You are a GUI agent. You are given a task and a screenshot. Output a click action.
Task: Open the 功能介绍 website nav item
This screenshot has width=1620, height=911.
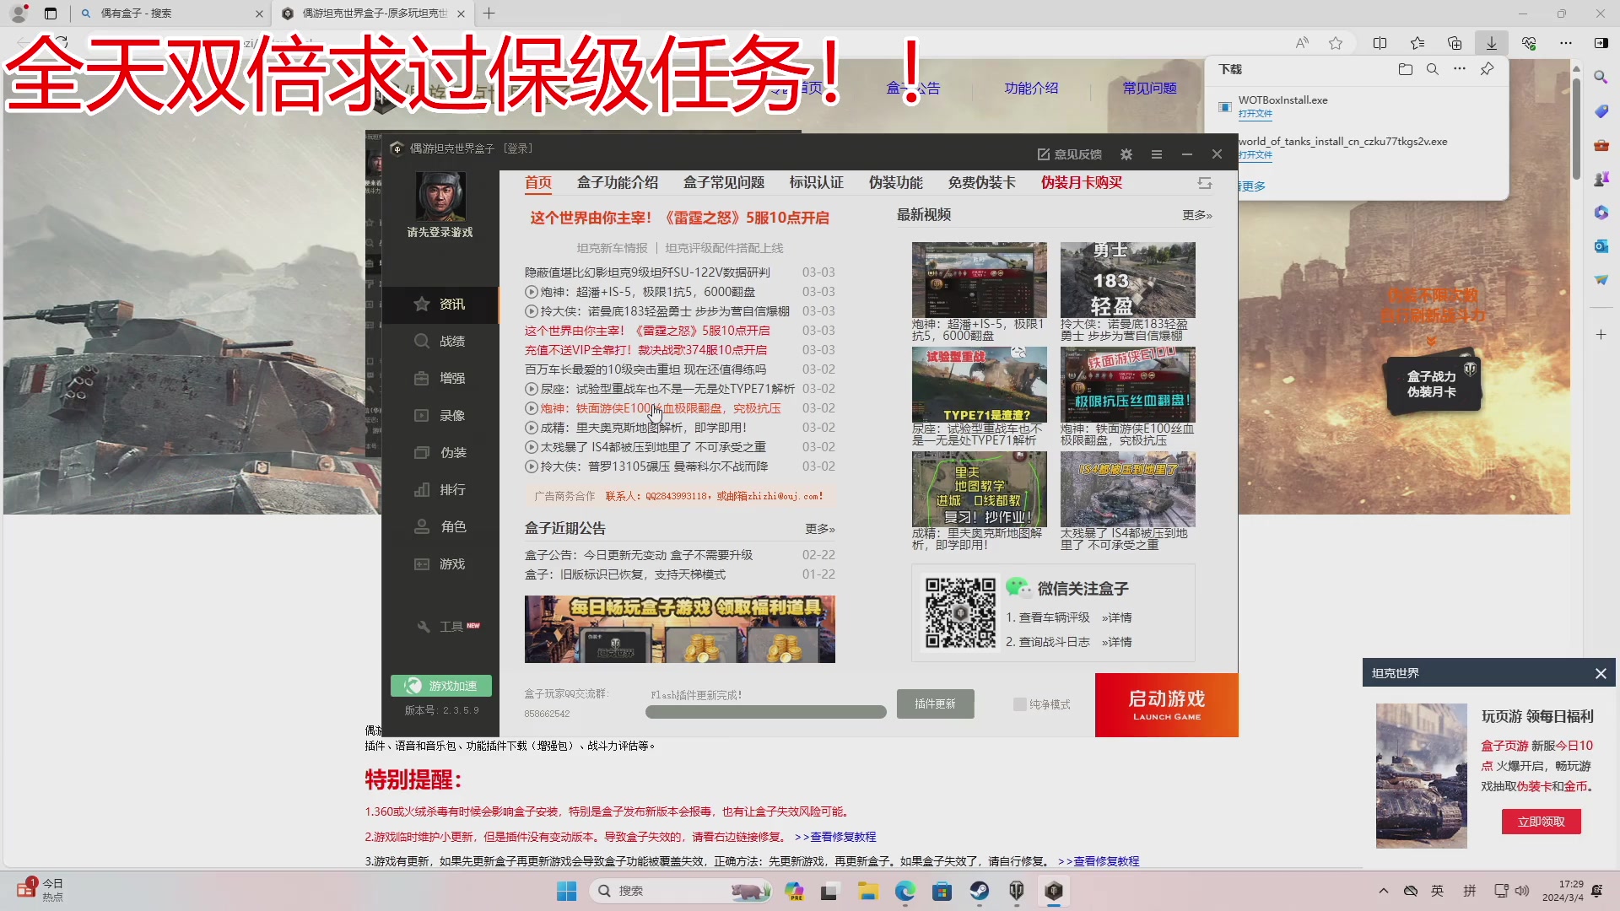click(1031, 88)
